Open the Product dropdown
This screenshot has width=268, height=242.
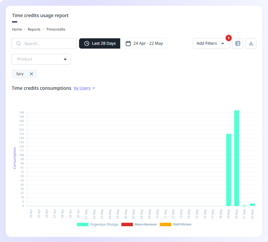click(x=41, y=59)
